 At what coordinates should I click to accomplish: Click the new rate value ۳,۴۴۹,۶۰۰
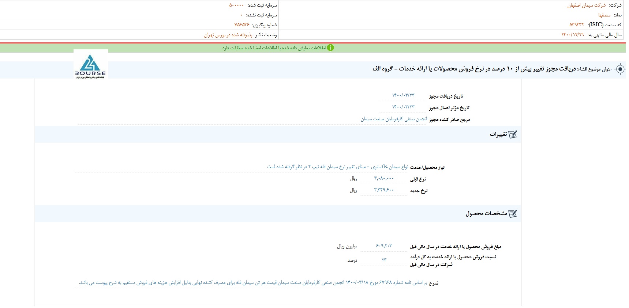[x=383, y=190]
